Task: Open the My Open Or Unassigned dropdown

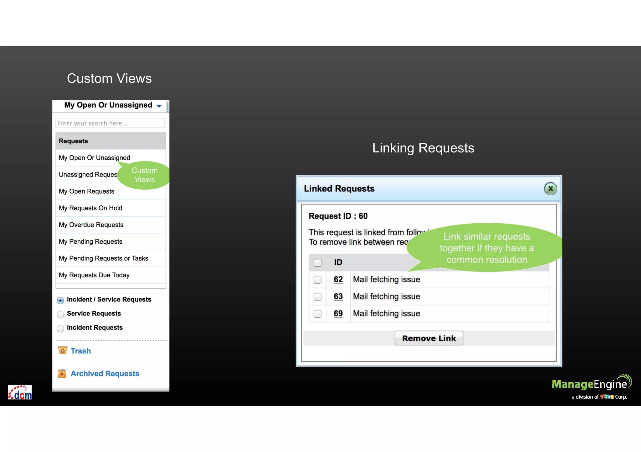Action: (159, 106)
